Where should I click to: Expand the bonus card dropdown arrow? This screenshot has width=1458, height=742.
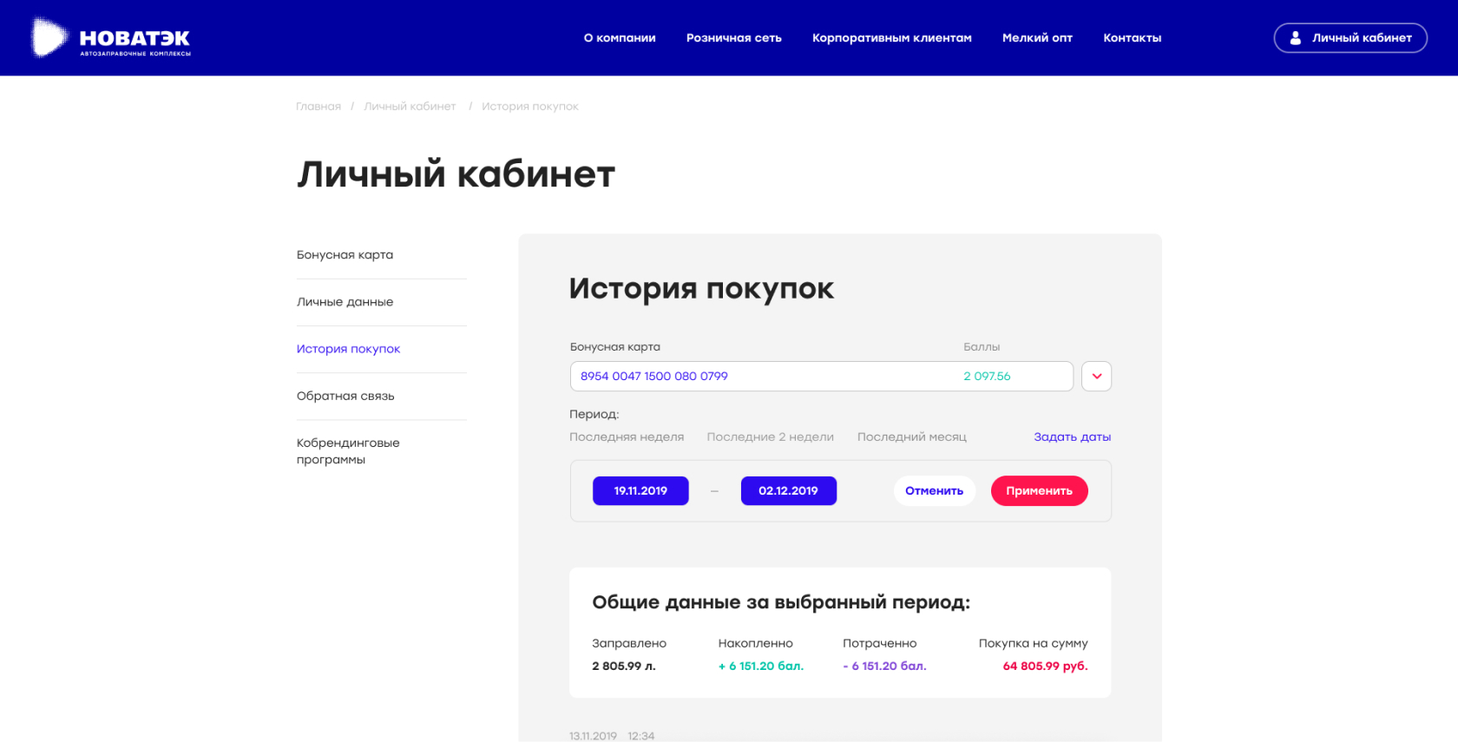(1096, 377)
